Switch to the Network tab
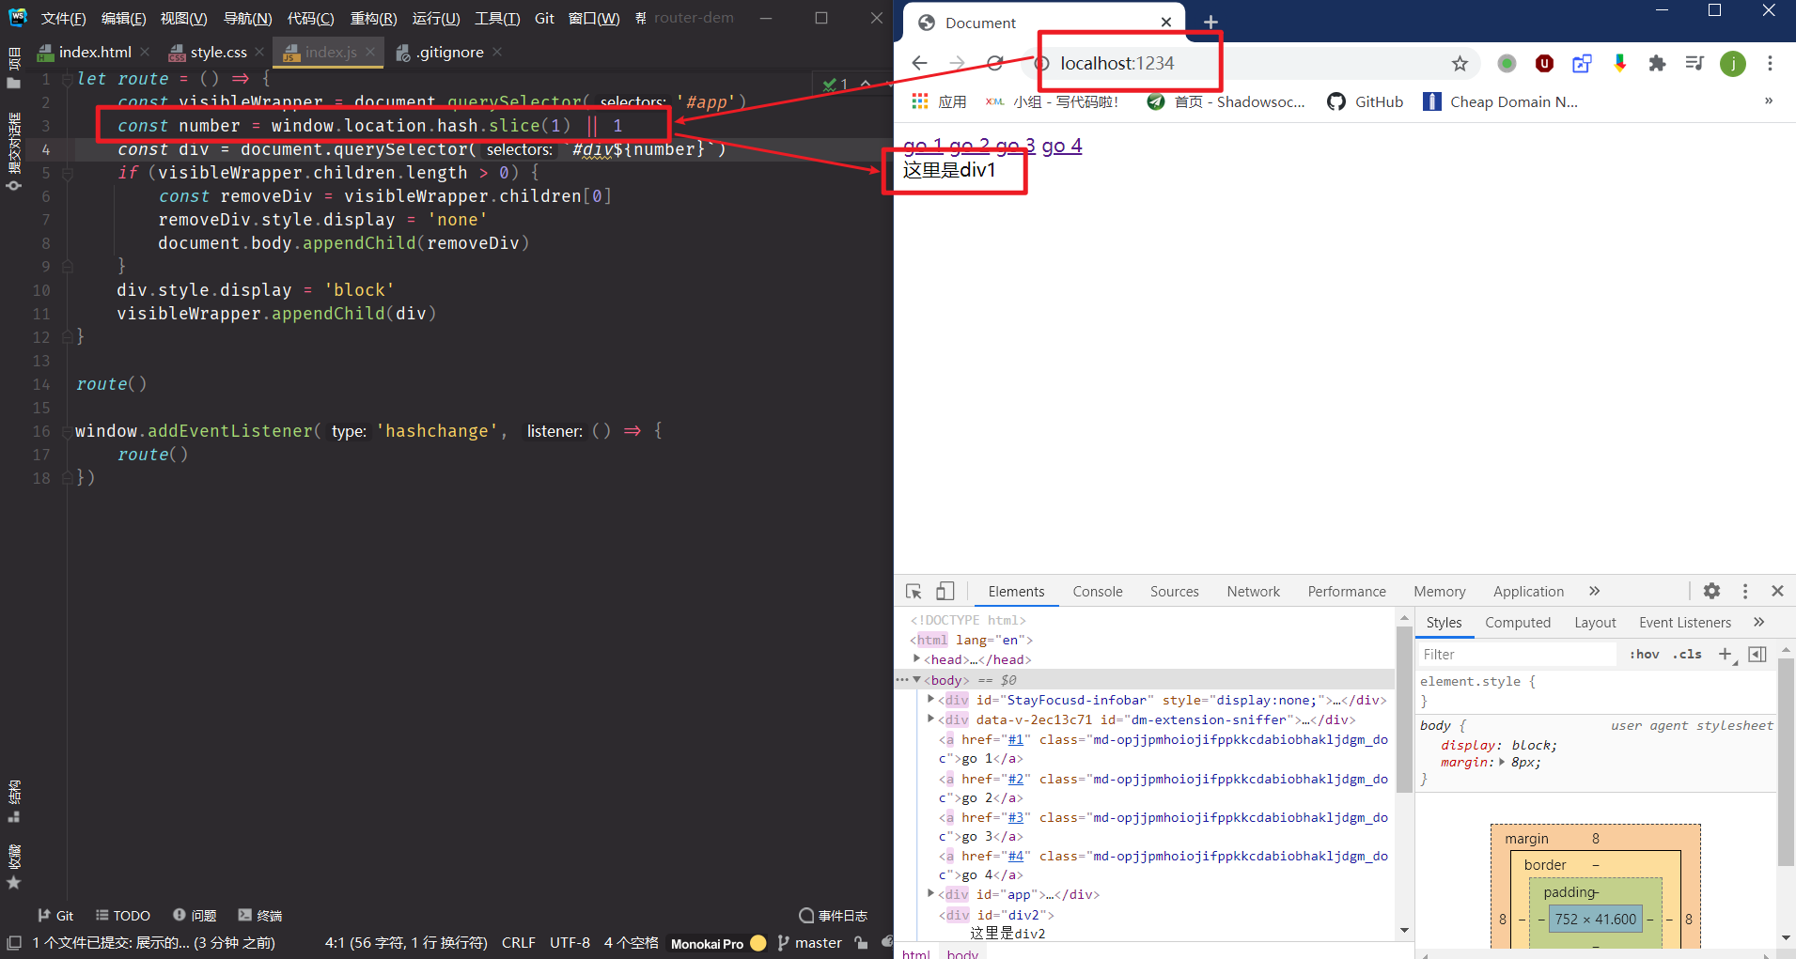 [1253, 591]
